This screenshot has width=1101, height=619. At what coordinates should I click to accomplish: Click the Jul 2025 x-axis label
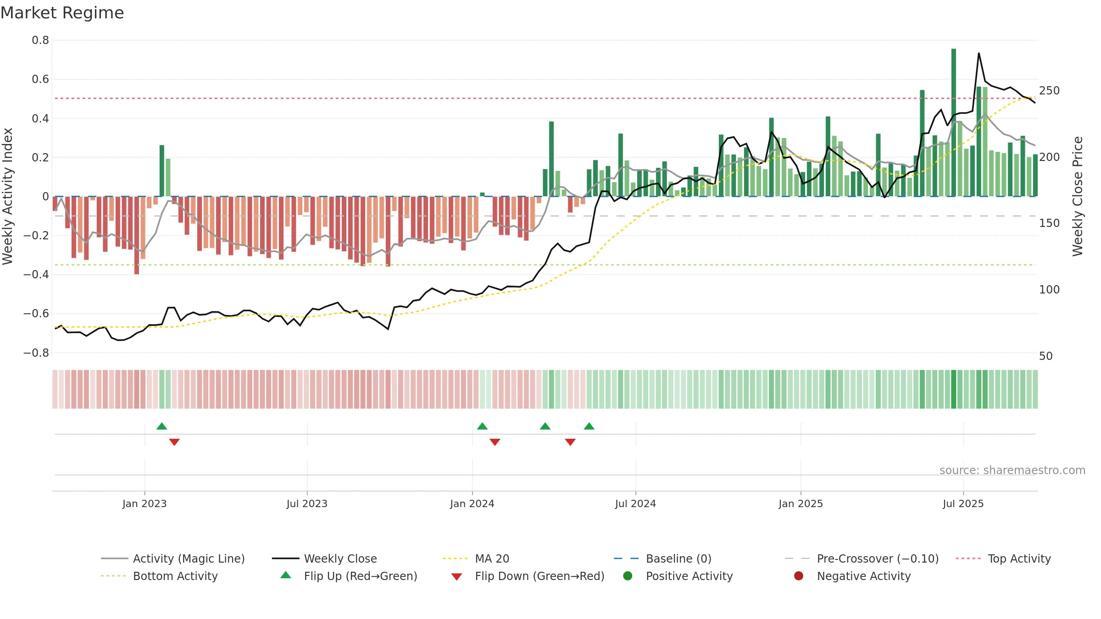tap(963, 503)
